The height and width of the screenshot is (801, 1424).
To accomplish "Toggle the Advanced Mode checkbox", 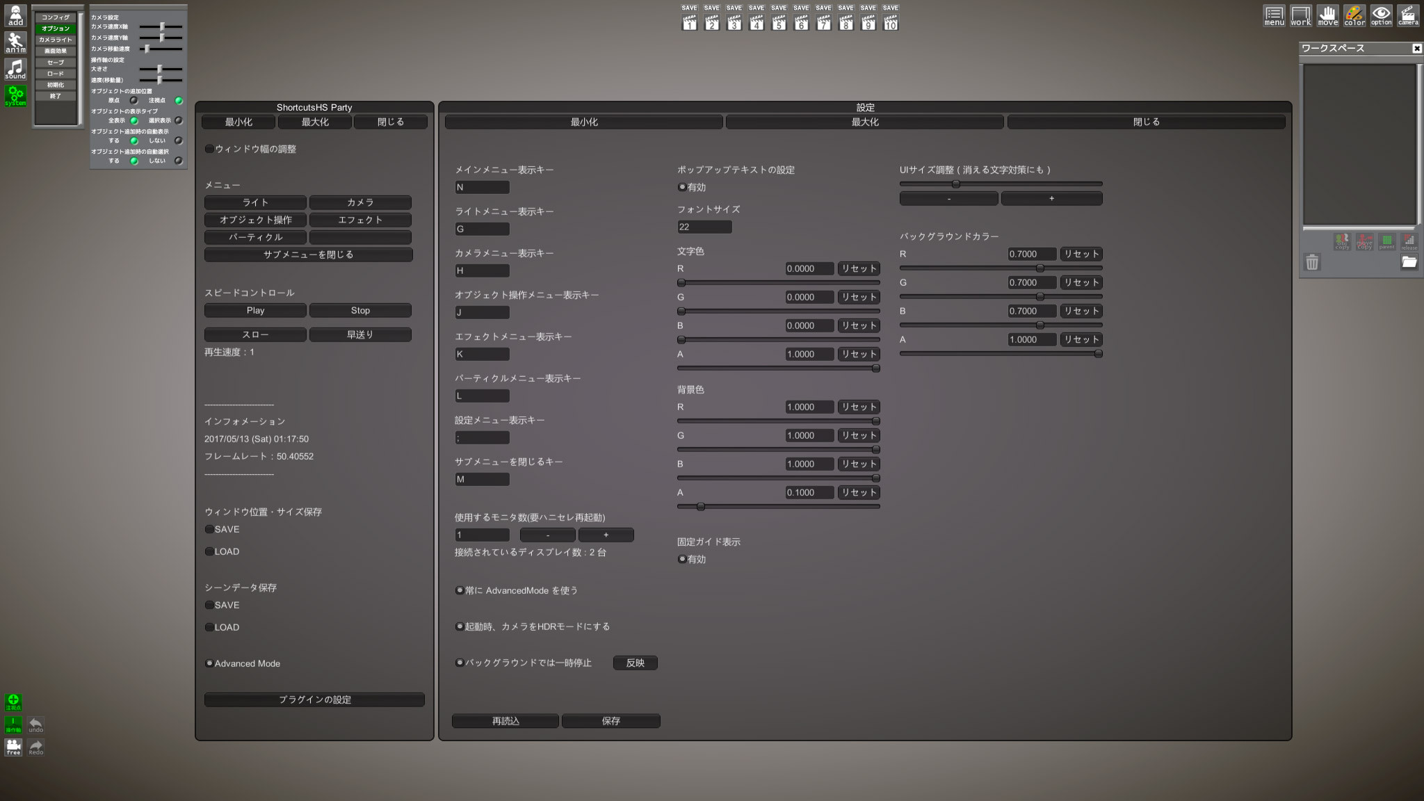I will [209, 663].
